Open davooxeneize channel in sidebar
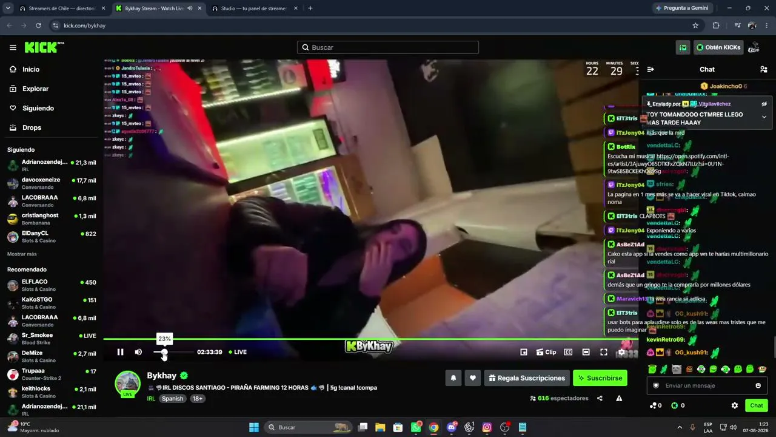This screenshot has height=437, width=776. click(52, 183)
